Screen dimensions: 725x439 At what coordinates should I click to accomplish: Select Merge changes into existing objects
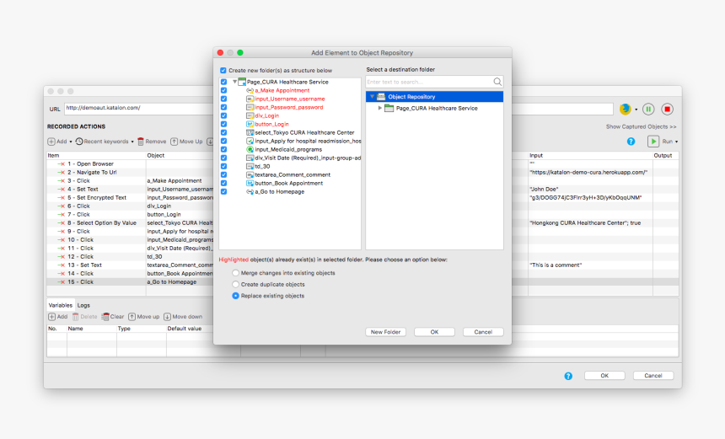236,273
